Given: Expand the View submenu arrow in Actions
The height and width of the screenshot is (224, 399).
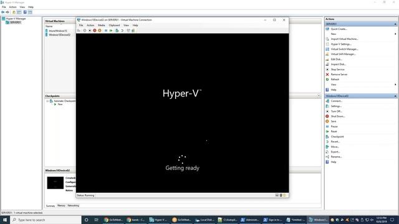Looking at the screenshot, I should (x=395, y=85).
